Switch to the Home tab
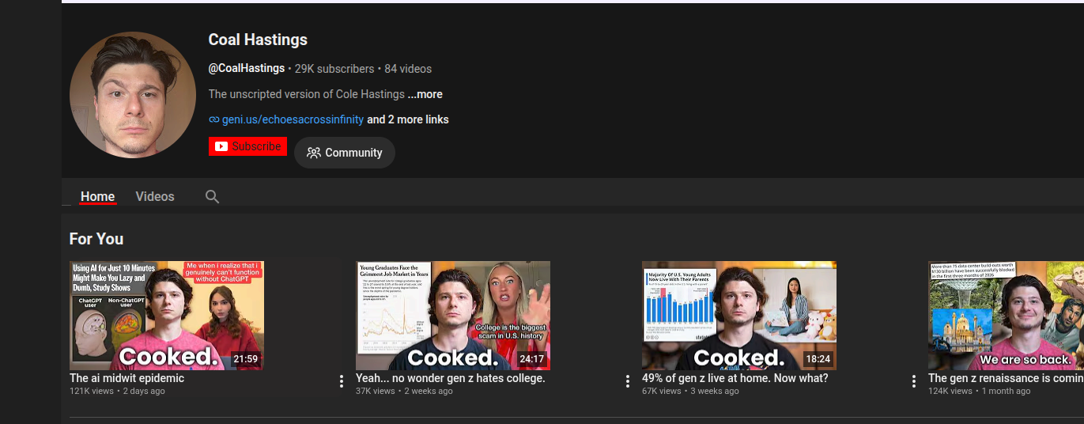 point(98,196)
